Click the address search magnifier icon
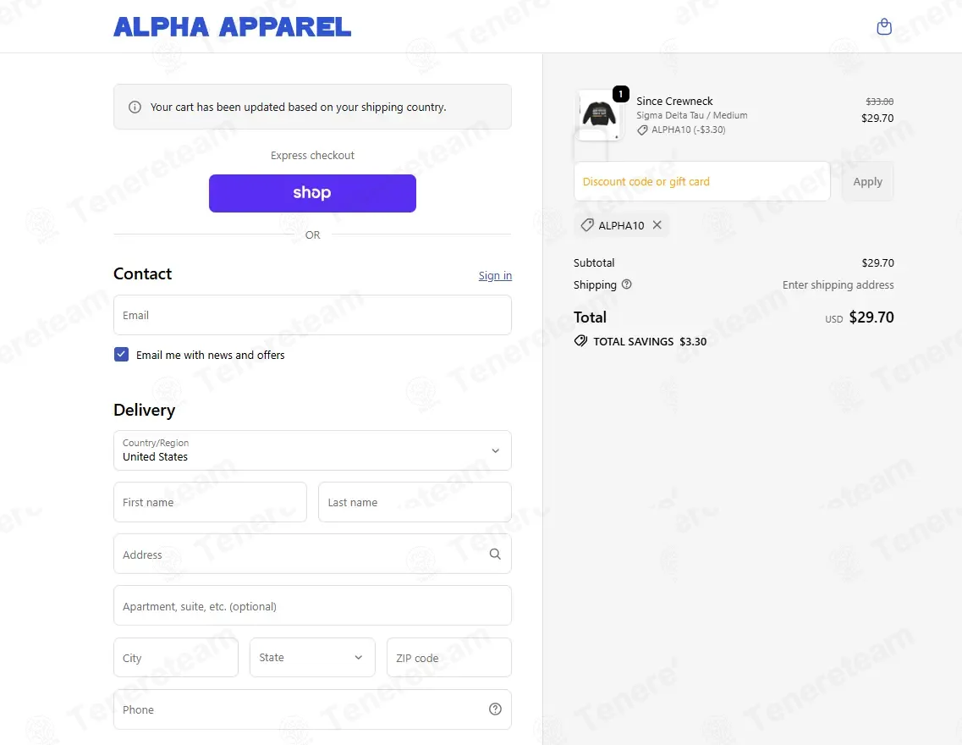962x745 pixels. (495, 555)
